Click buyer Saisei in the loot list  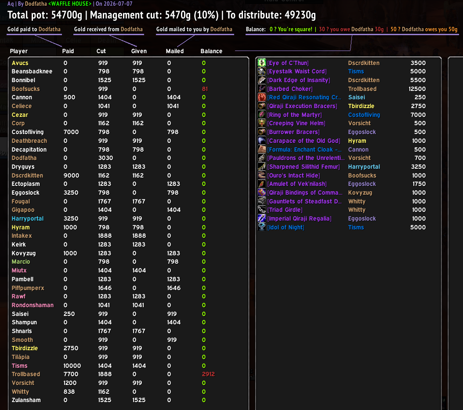point(356,97)
